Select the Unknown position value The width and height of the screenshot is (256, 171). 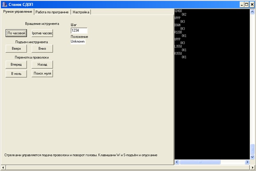(78, 42)
